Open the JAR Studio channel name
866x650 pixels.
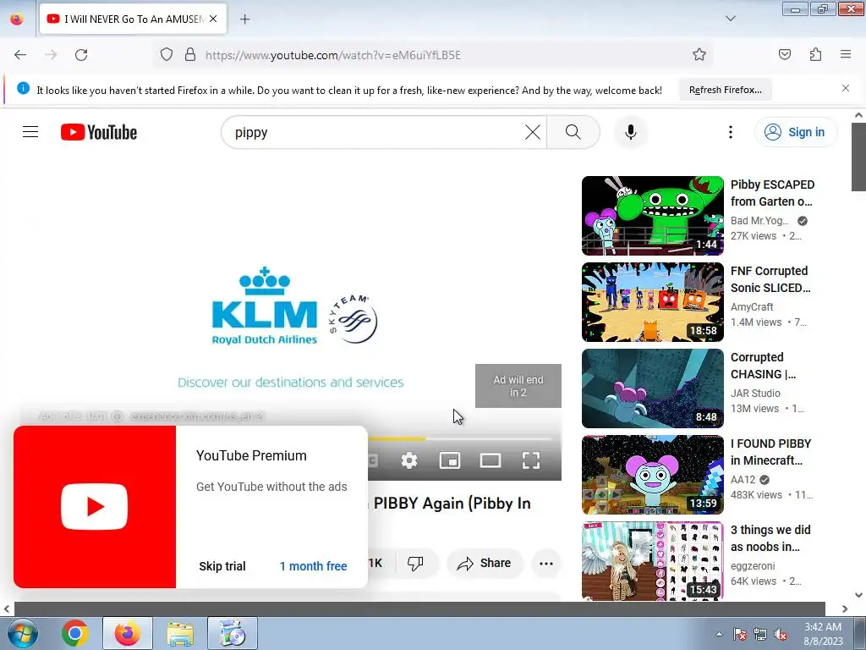tap(755, 393)
